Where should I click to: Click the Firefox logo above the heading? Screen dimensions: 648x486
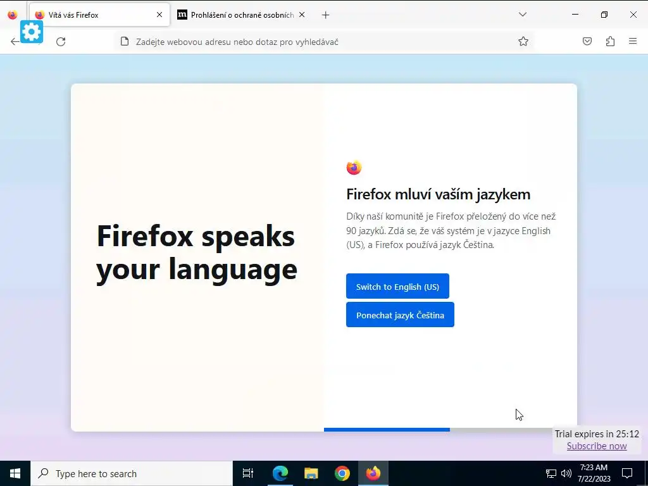(x=354, y=167)
